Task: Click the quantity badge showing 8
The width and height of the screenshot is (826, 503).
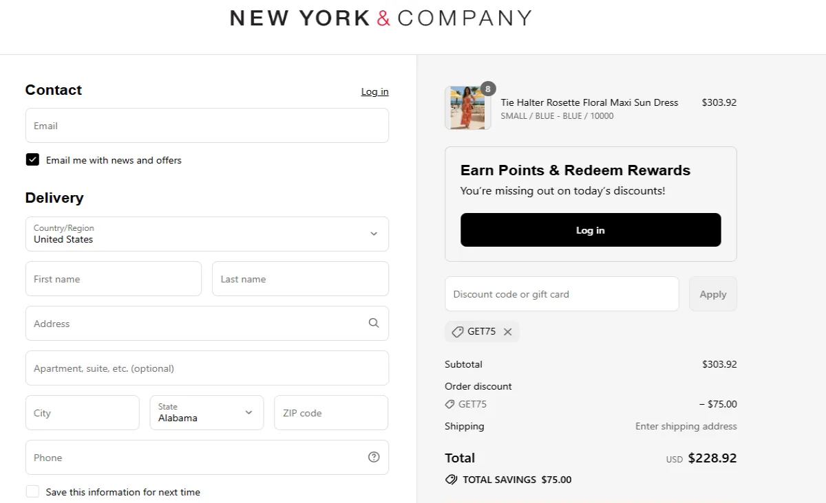Action: [488, 89]
